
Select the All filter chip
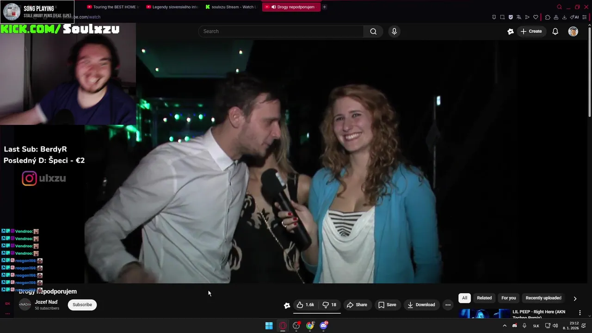coord(464,298)
